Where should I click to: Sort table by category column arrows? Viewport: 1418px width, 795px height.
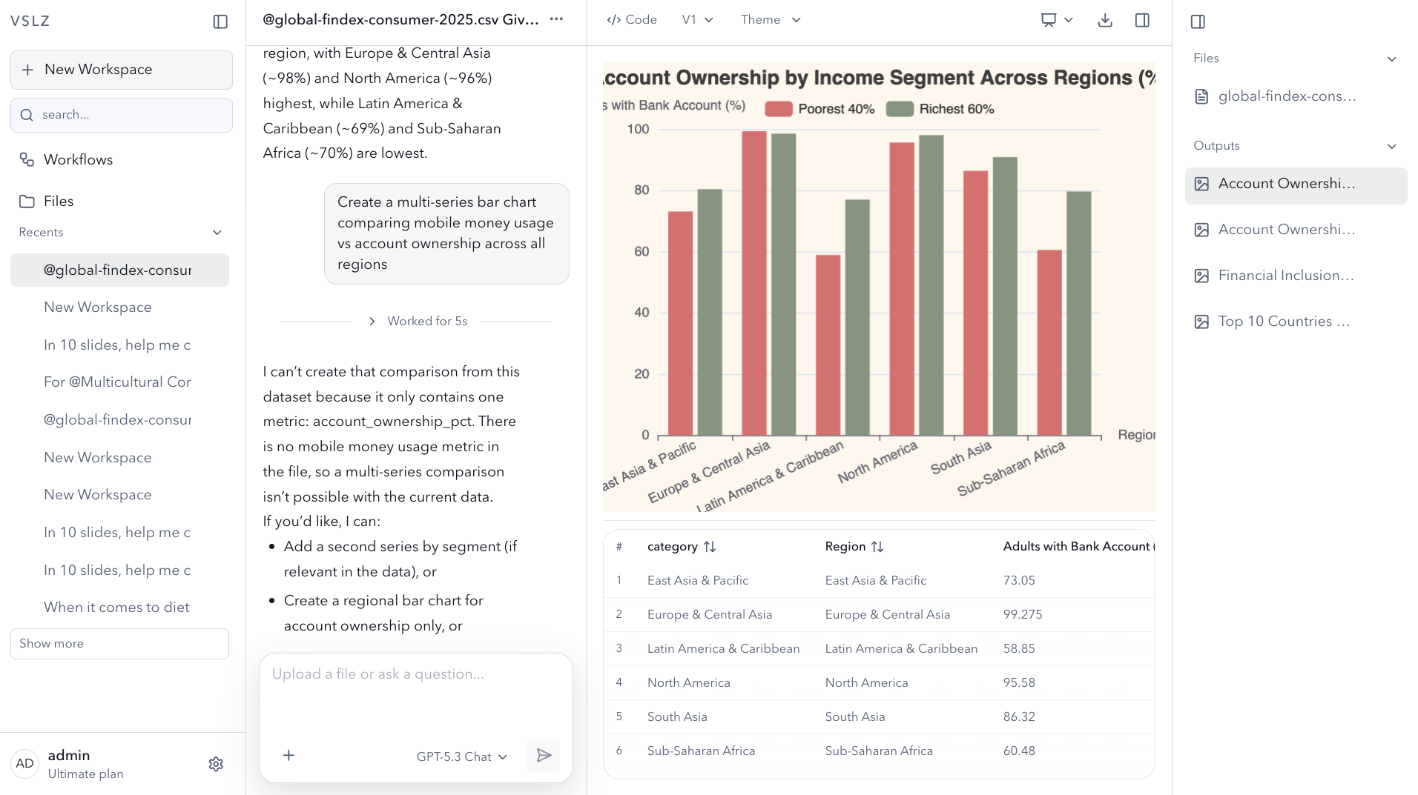point(710,547)
